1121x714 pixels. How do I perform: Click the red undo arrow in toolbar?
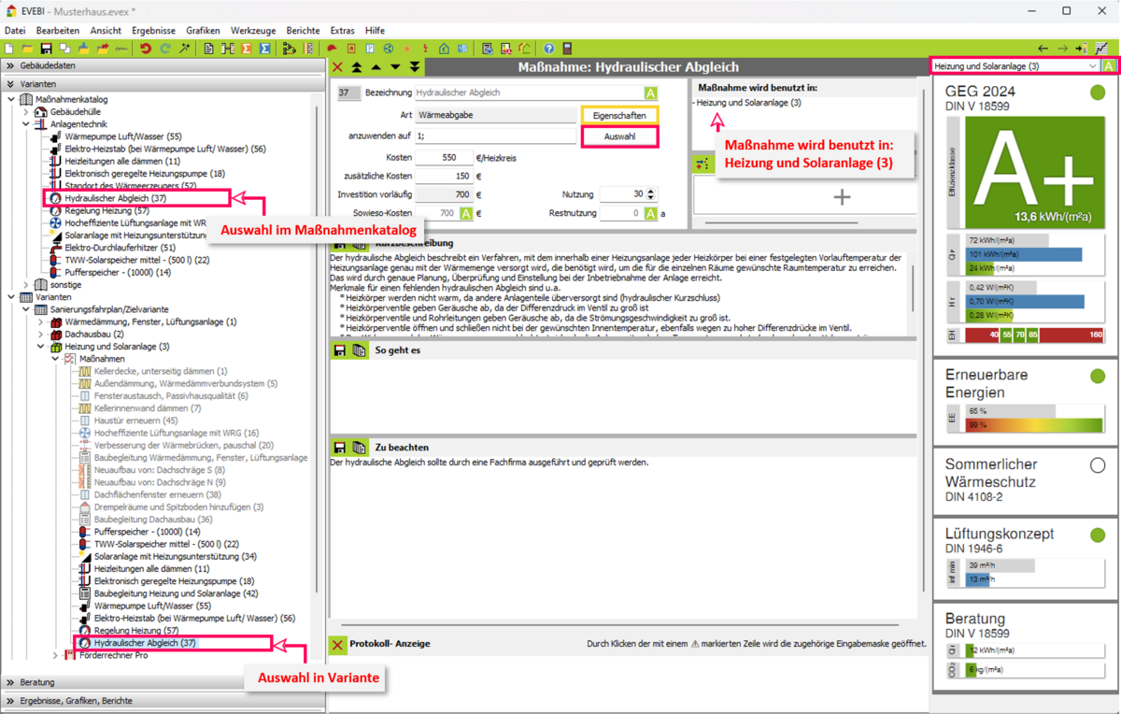[x=146, y=49]
